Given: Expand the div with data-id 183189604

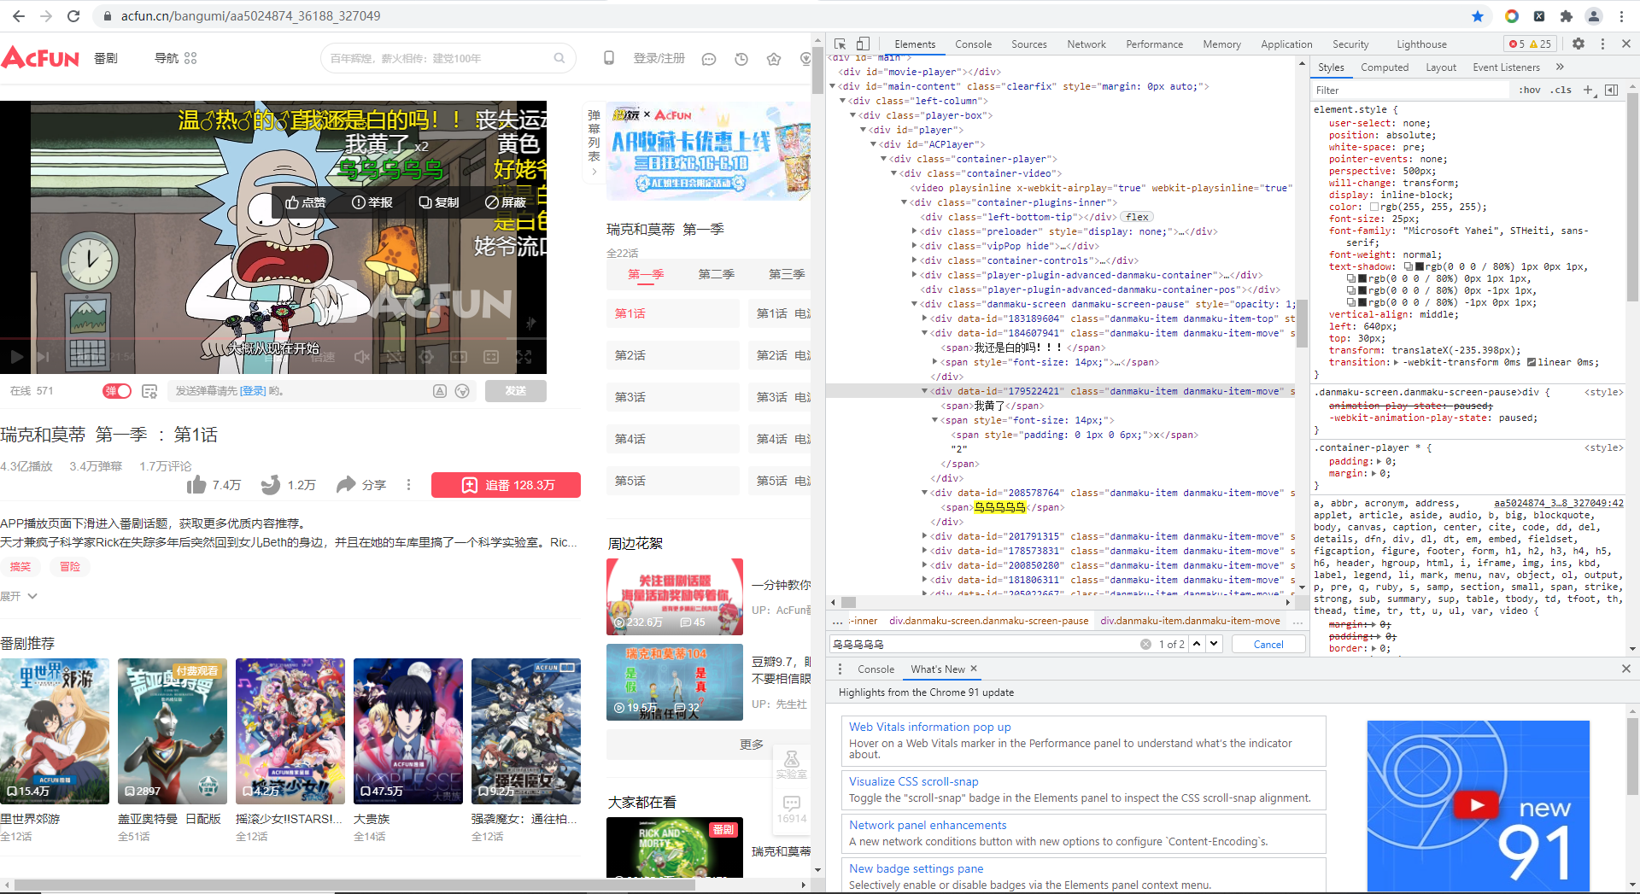Looking at the screenshot, I should (x=925, y=318).
